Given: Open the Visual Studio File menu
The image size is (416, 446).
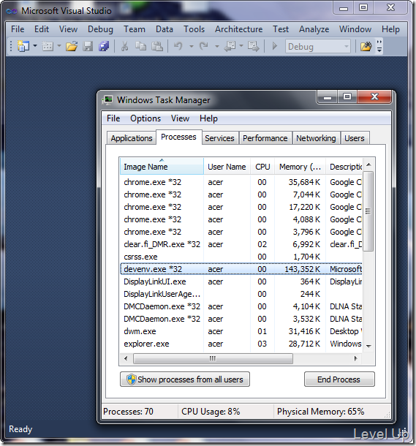Looking at the screenshot, I should click(x=18, y=29).
